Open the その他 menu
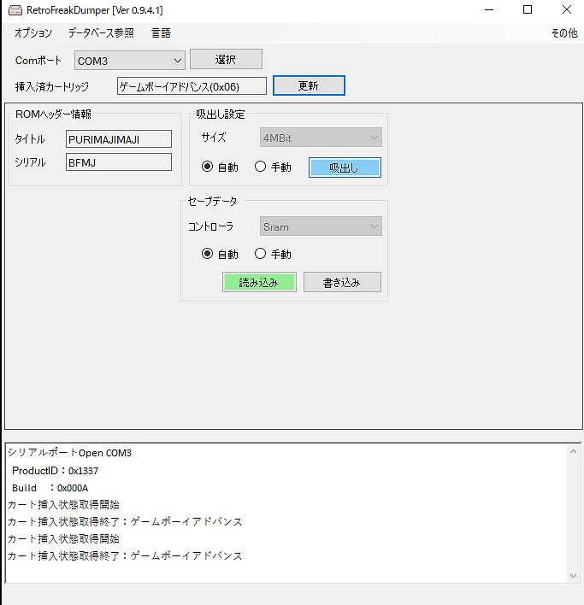This screenshot has height=605, width=584. pyautogui.click(x=564, y=33)
